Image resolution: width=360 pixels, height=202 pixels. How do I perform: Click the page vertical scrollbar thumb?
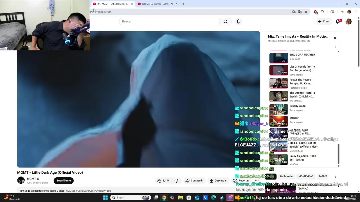(x=359, y=43)
